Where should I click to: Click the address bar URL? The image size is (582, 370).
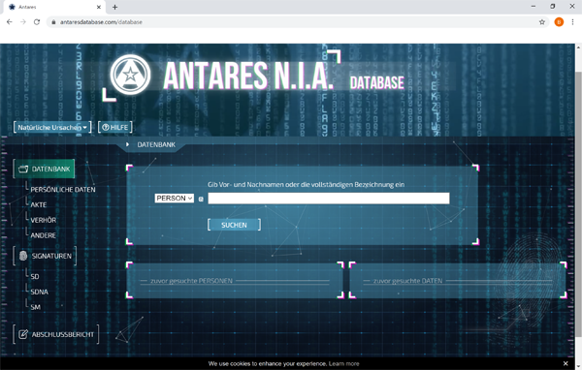coord(101,22)
